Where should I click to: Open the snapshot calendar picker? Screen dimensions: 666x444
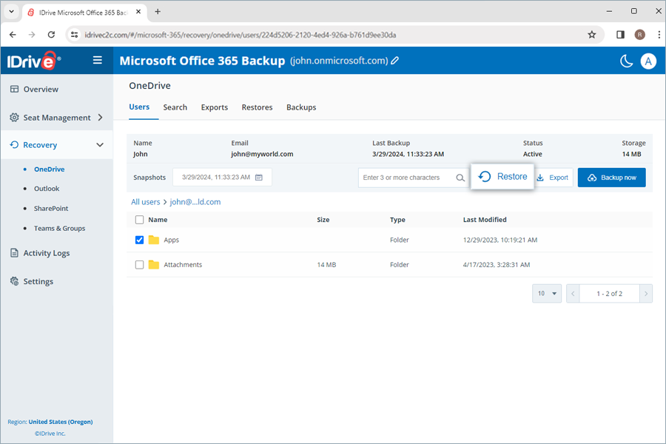tap(258, 177)
